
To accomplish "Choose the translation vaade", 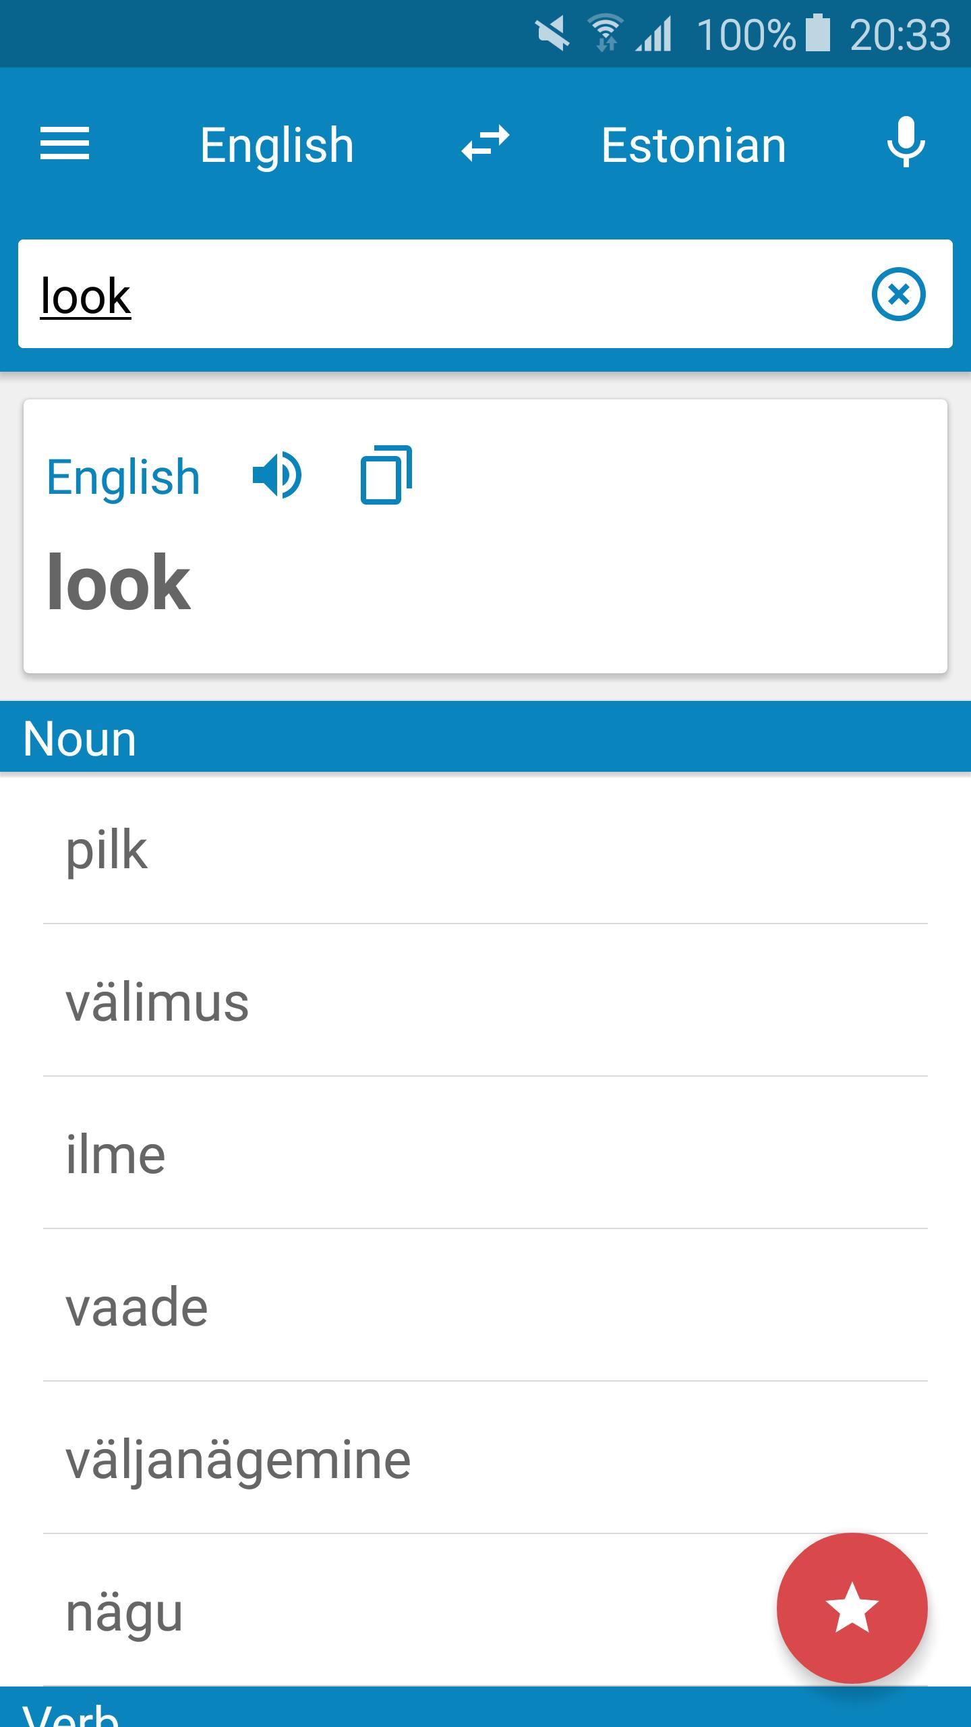I will point(486,1305).
